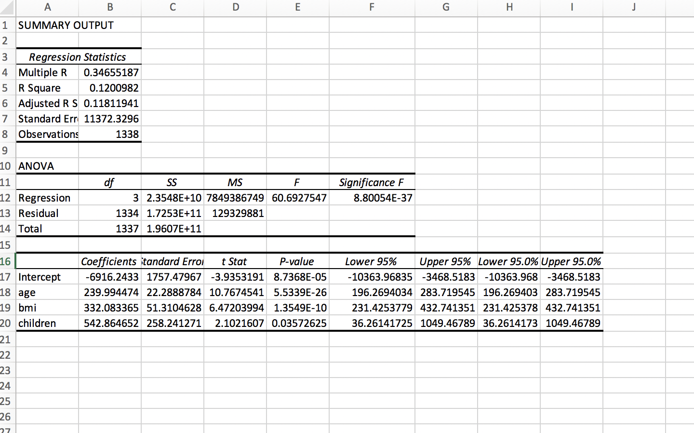Select the Significance F header cell
This screenshot has height=433, width=694.
click(x=371, y=182)
